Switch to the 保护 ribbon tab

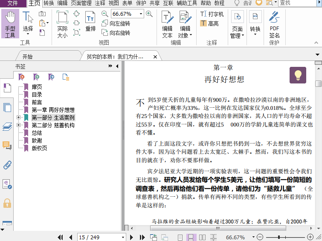141,3
